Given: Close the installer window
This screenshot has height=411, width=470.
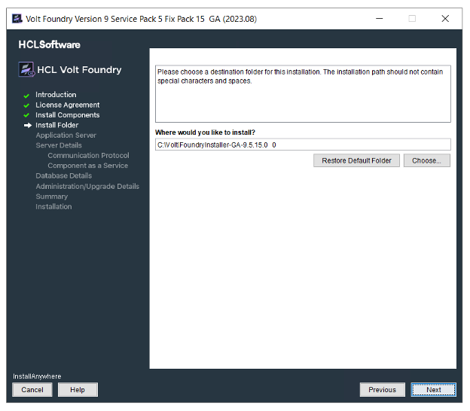Looking at the screenshot, I should coord(445,19).
